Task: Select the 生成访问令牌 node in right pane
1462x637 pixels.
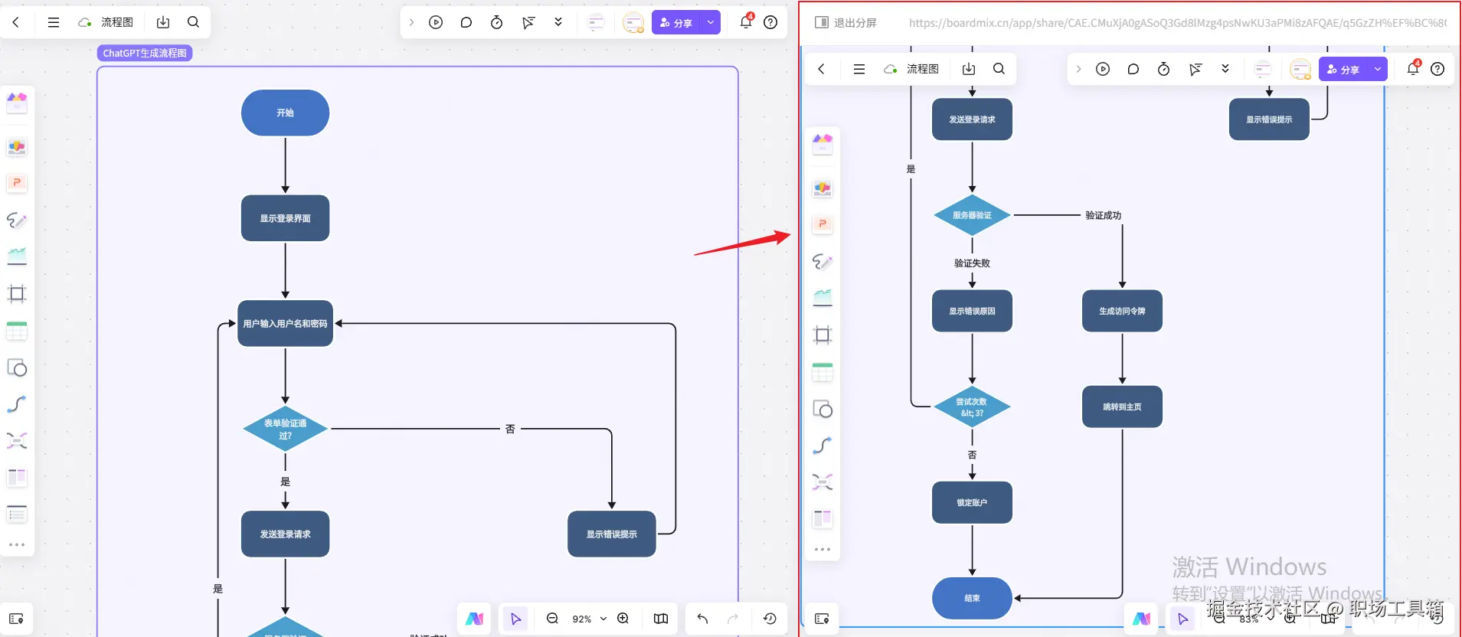Action: [x=1122, y=311]
